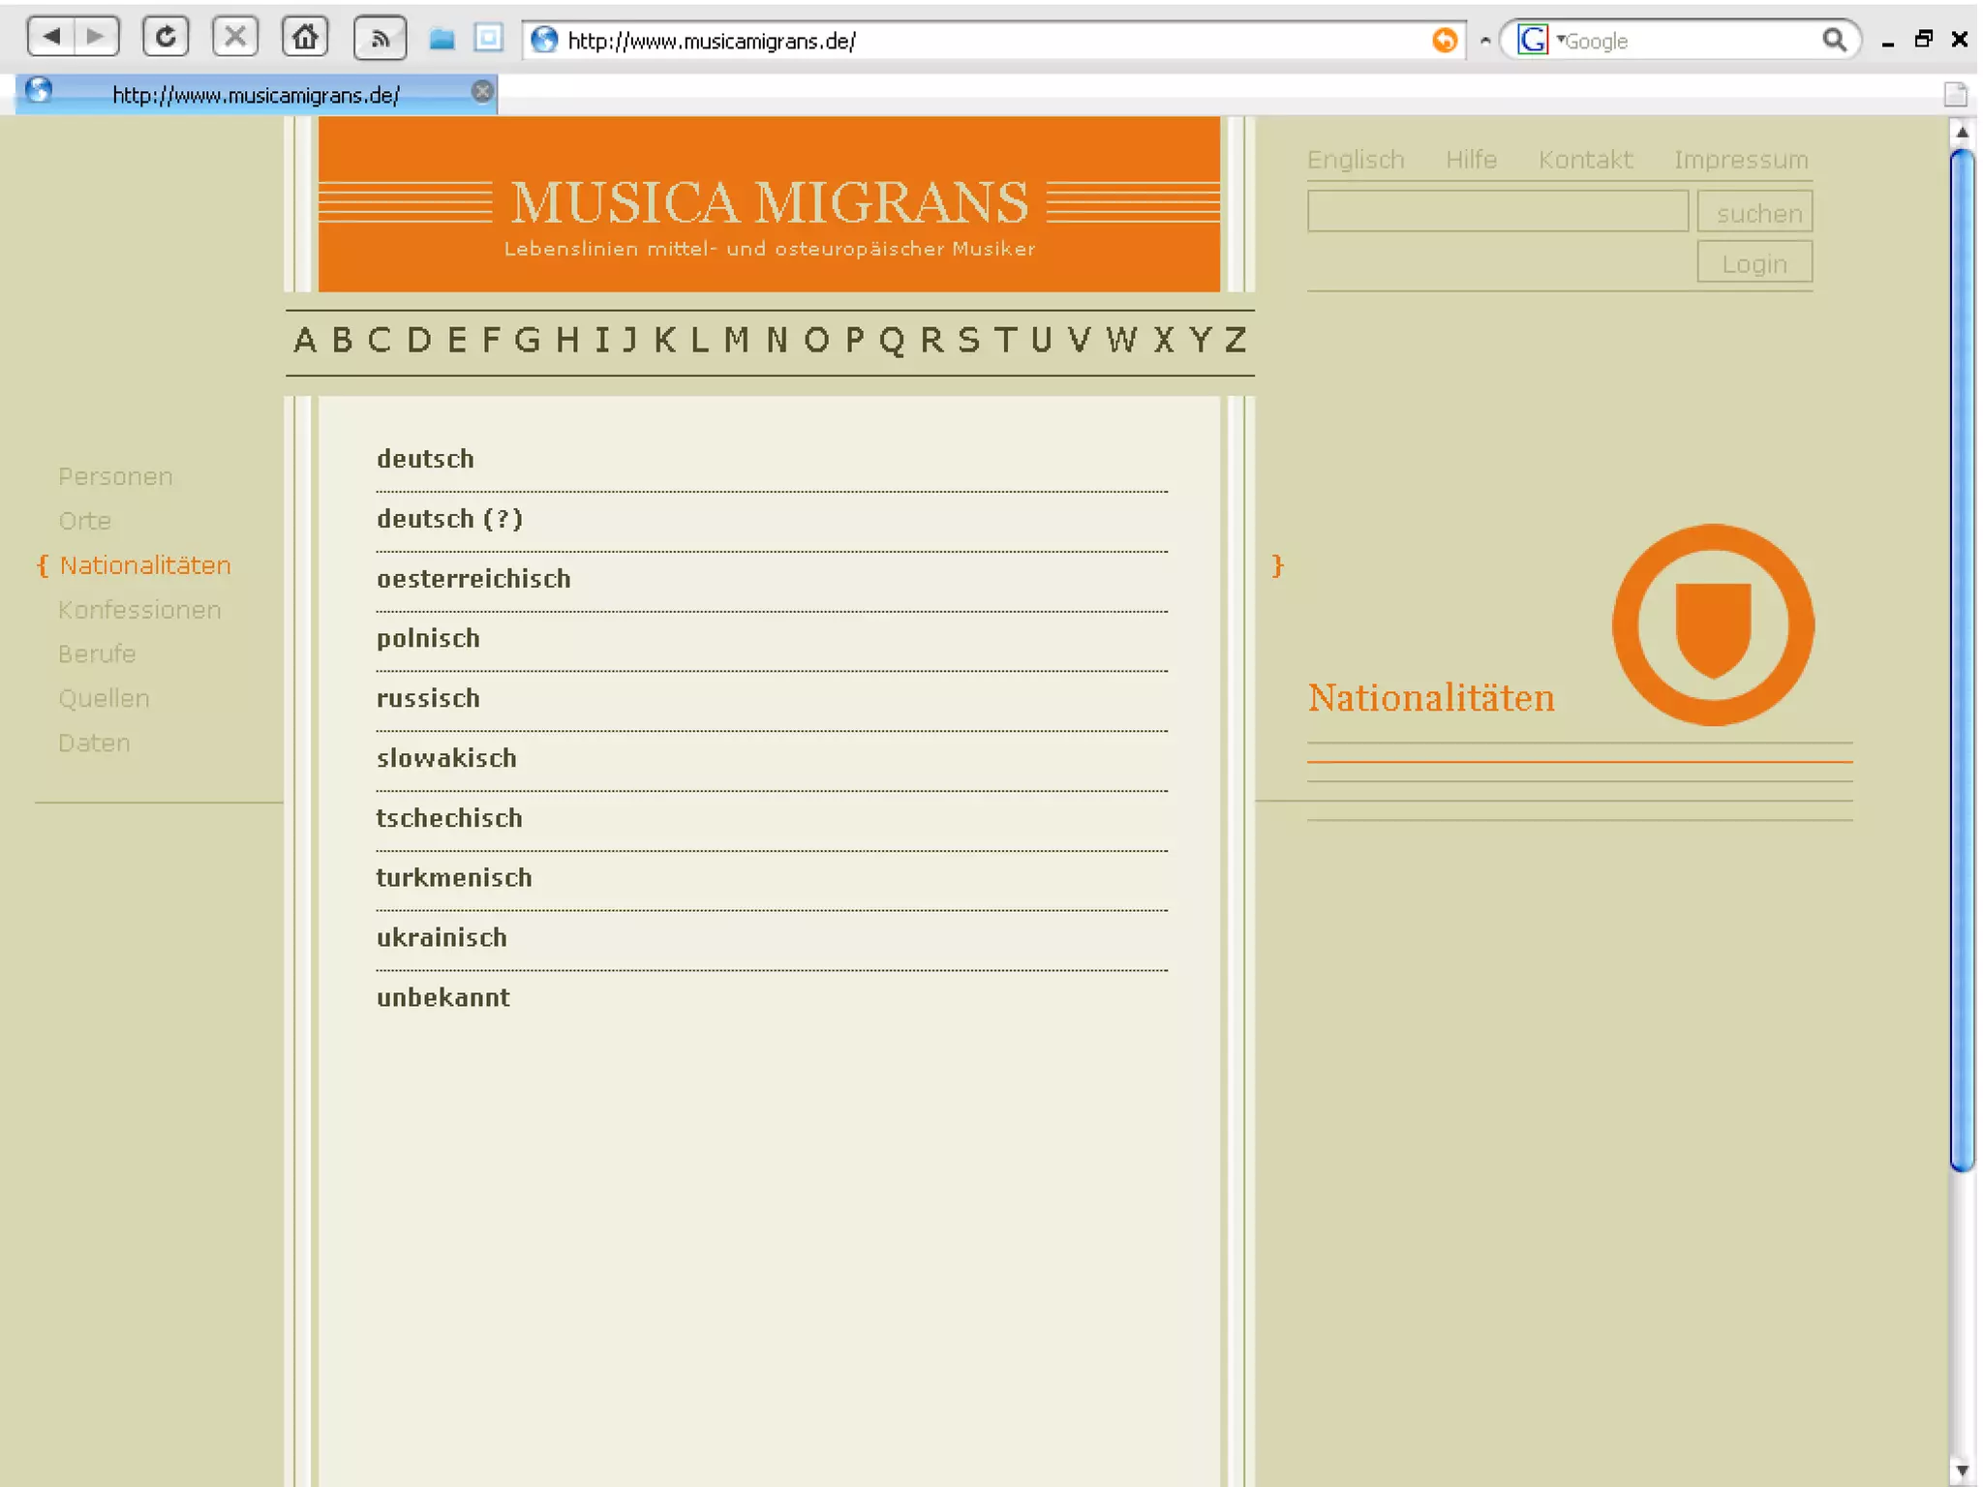
Task: Click the site search text field
Action: click(x=1497, y=211)
